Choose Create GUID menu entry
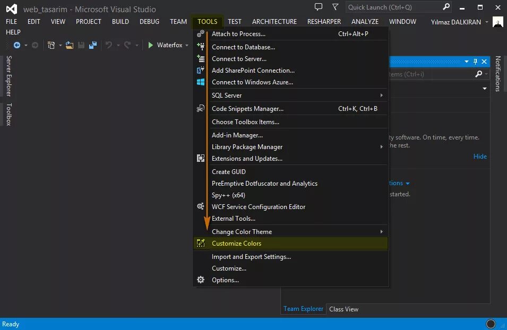Screen dimensions: 507x330 click(291, 171)
